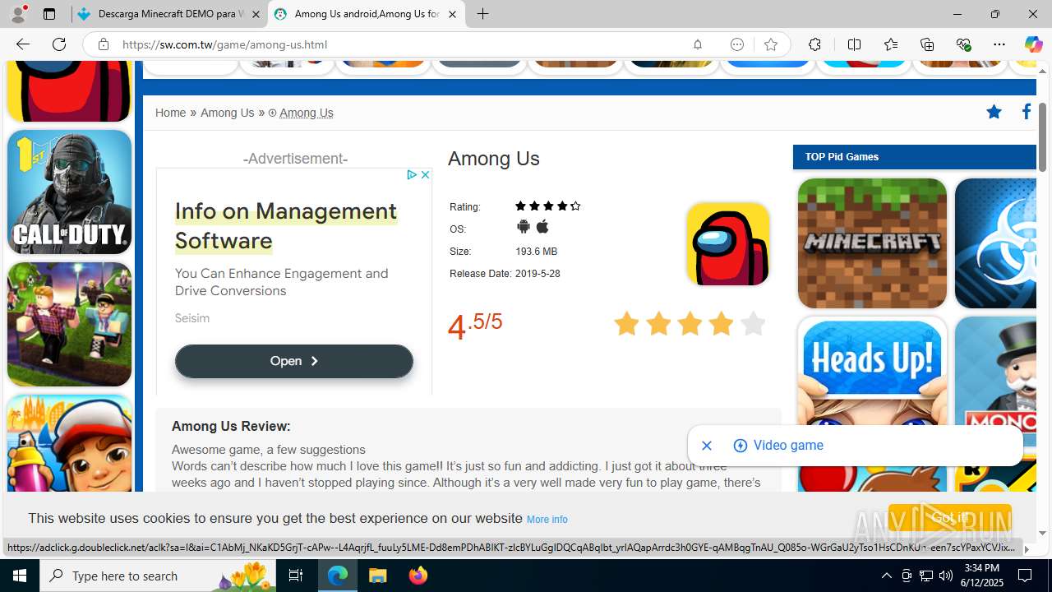Open Edge Settings and more menu

click(x=999, y=44)
